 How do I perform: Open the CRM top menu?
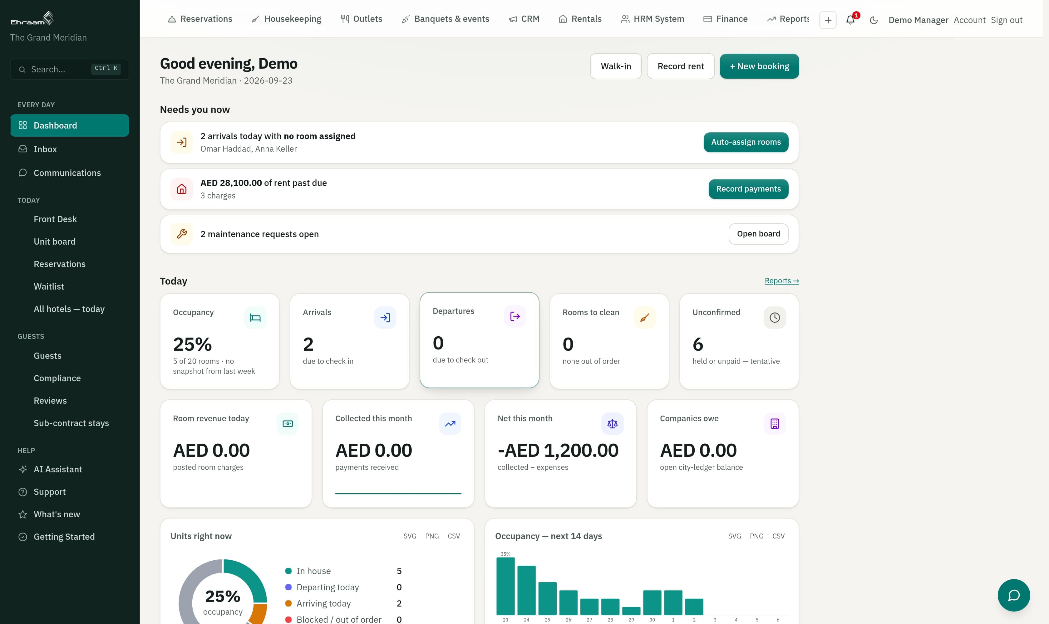(524, 19)
